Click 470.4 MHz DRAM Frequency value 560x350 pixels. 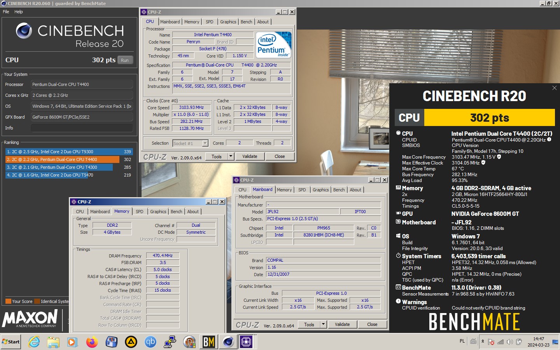coord(163,255)
